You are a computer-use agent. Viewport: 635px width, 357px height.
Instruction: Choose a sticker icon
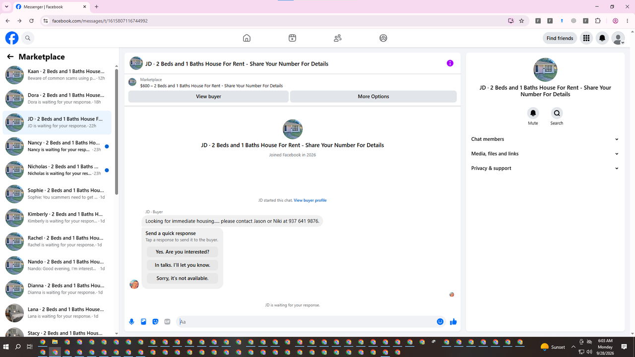(x=155, y=322)
